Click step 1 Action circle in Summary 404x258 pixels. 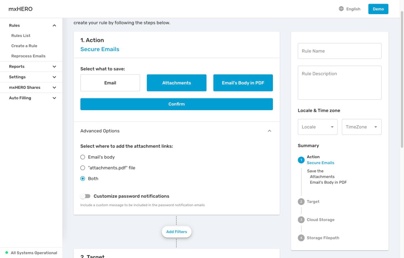coord(301,160)
